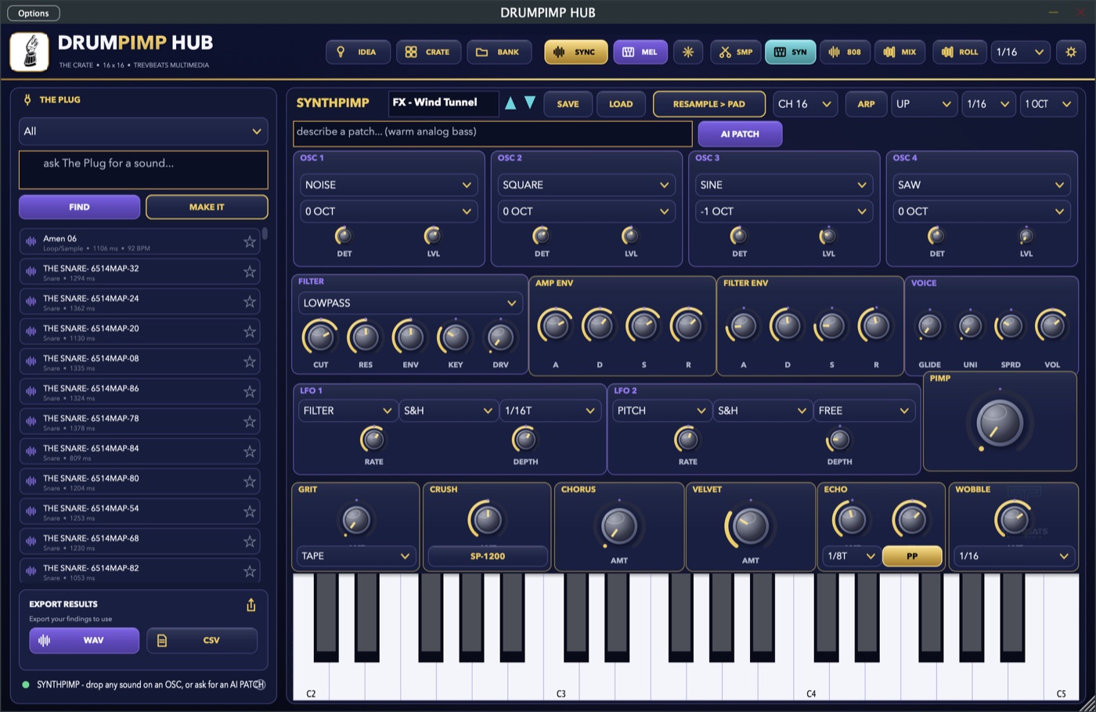Viewport: 1096px width, 712px height.
Task: Toggle the ARP arpeggiator on
Action: [x=866, y=104]
